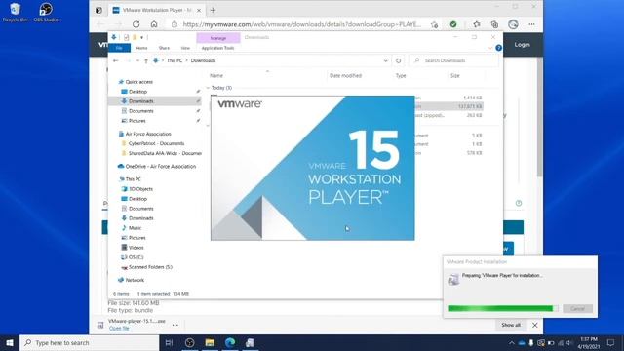The height and width of the screenshot is (351, 624).
Task: Click This PC in the address breadcrumb
Action: (175, 60)
